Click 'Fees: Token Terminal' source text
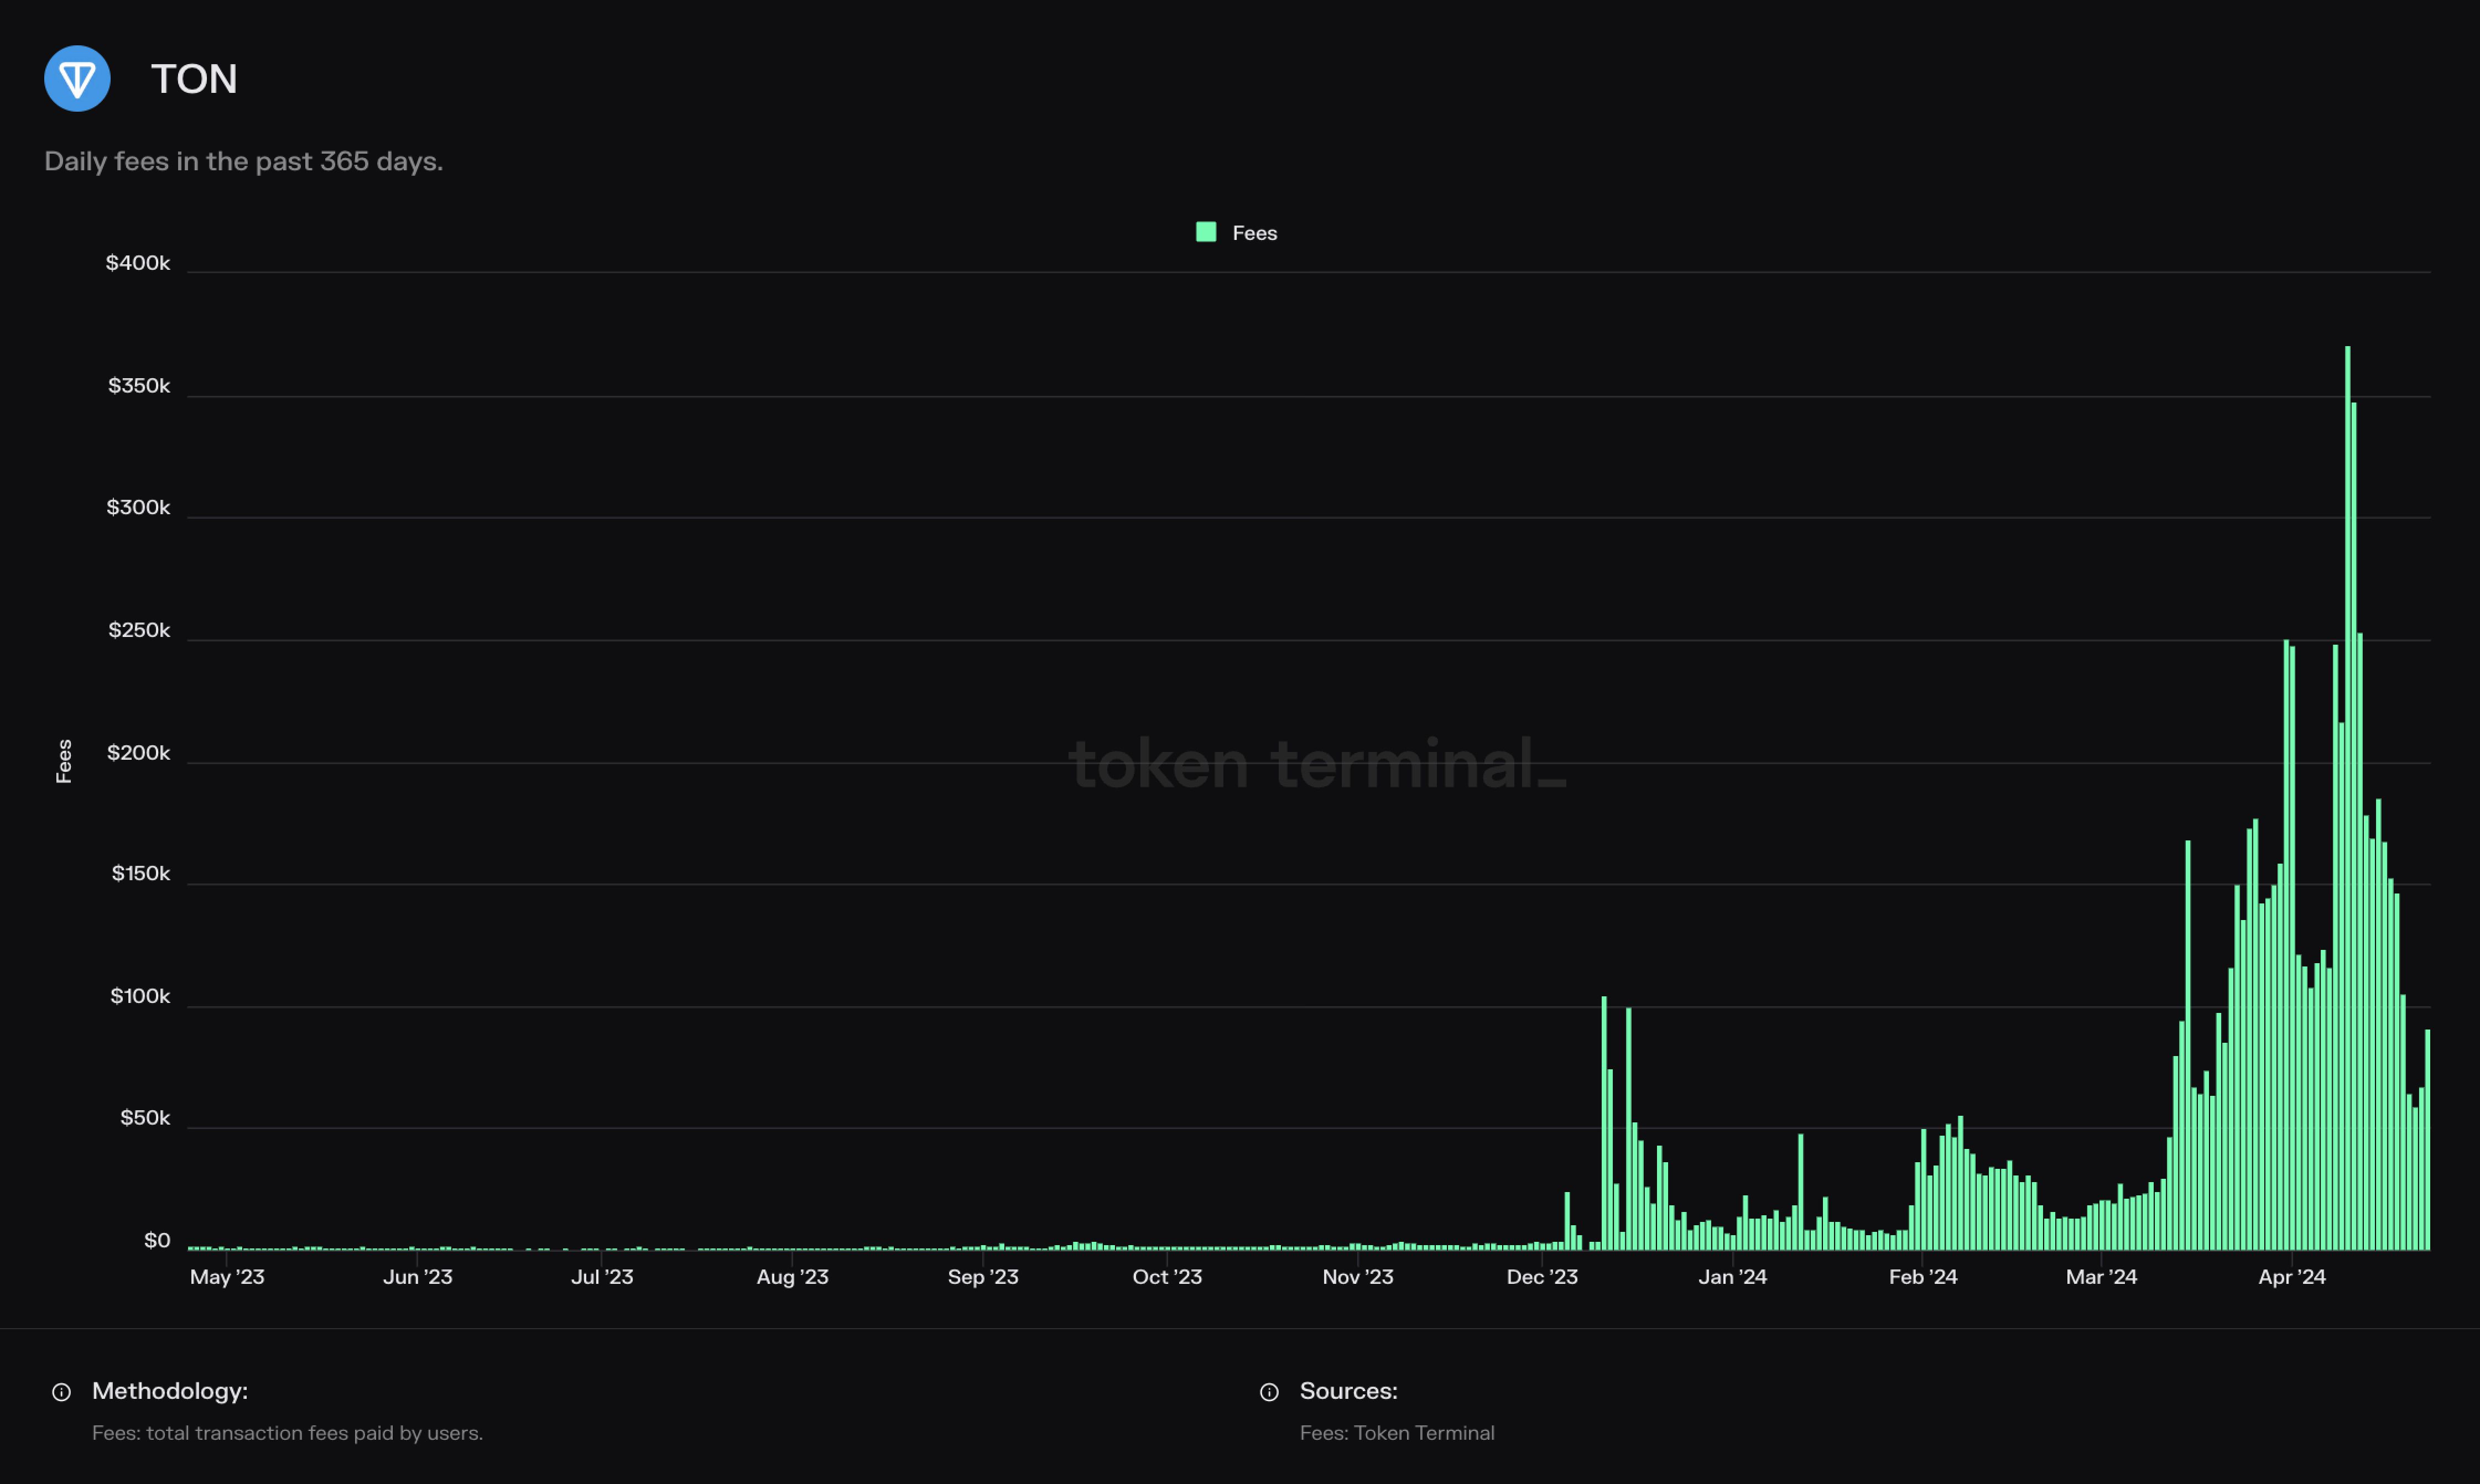The image size is (2480, 1484). point(1396,1433)
